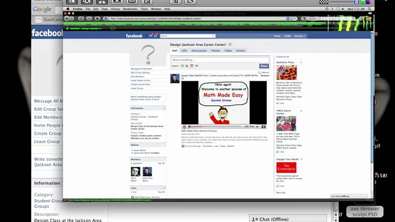Open the Tools menu

[144, 9]
